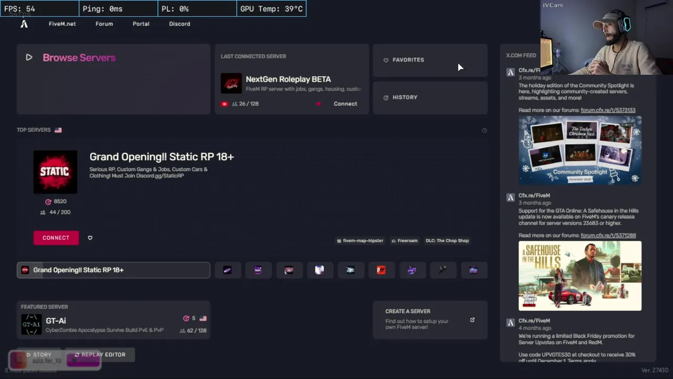Screen dimensions: 673x379
Task: Click the A Safehouse in the Hills image
Action: point(580,276)
